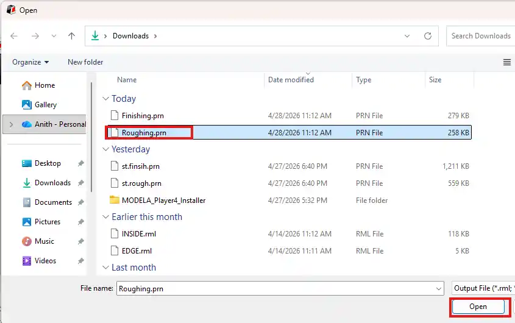Create a New folder
The height and width of the screenshot is (323, 515).
(85, 62)
